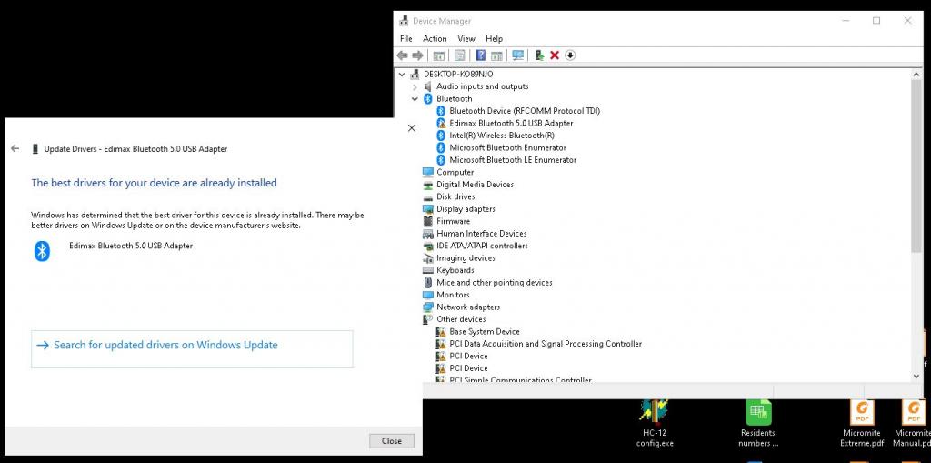Image resolution: width=931 pixels, height=463 pixels.
Task: Open the Action menu
Action: click(435, 39)
